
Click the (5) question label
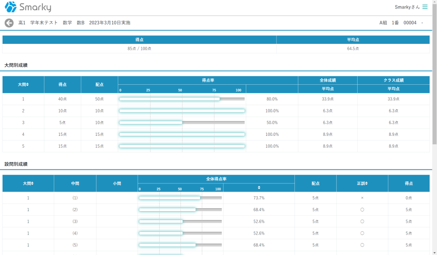(75, 245)
